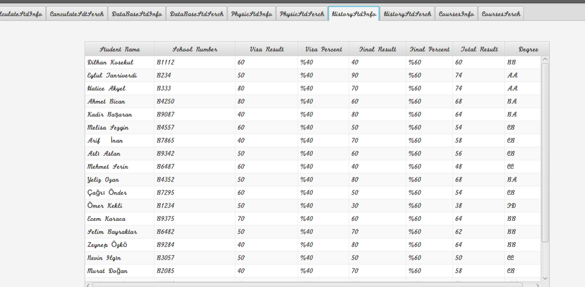The height and width of the screenshot is (287, 585).
Task: Click the vertical scrollbar thumb of the table
Action: [545, 153]
